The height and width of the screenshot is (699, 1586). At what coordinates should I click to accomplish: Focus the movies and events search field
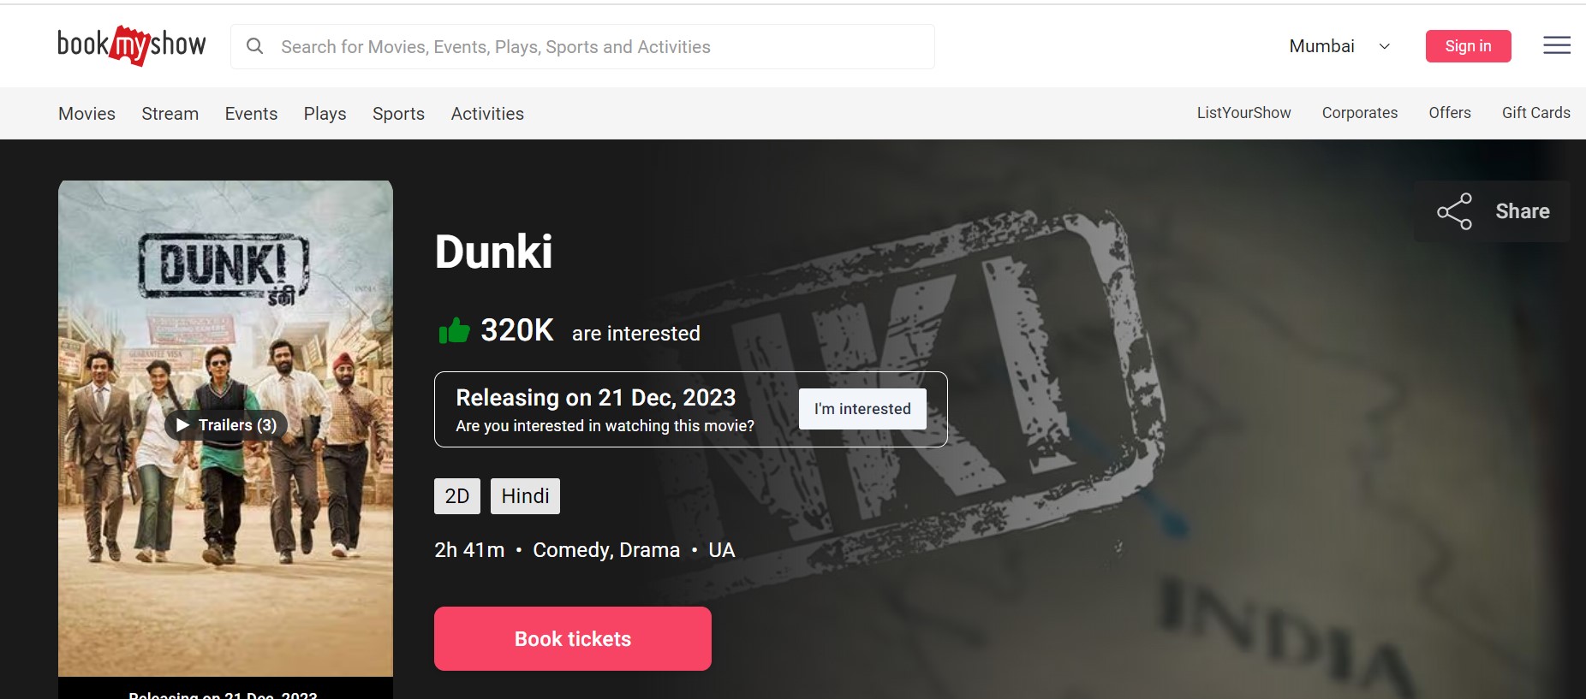click(x=582, y=46)
